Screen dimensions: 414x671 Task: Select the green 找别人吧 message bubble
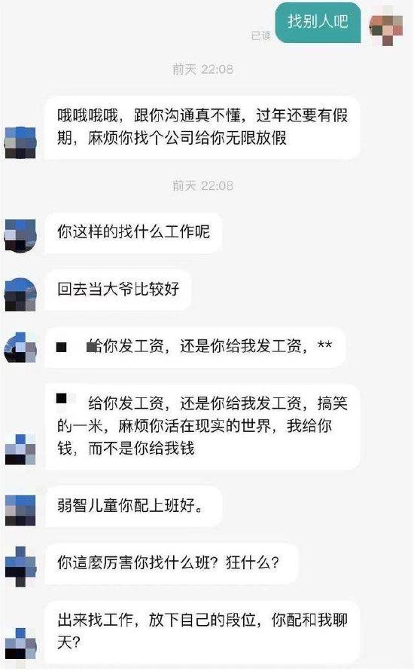click(x=318, y=23)
